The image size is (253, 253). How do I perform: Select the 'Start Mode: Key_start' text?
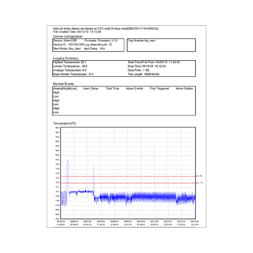coord(67,49)
